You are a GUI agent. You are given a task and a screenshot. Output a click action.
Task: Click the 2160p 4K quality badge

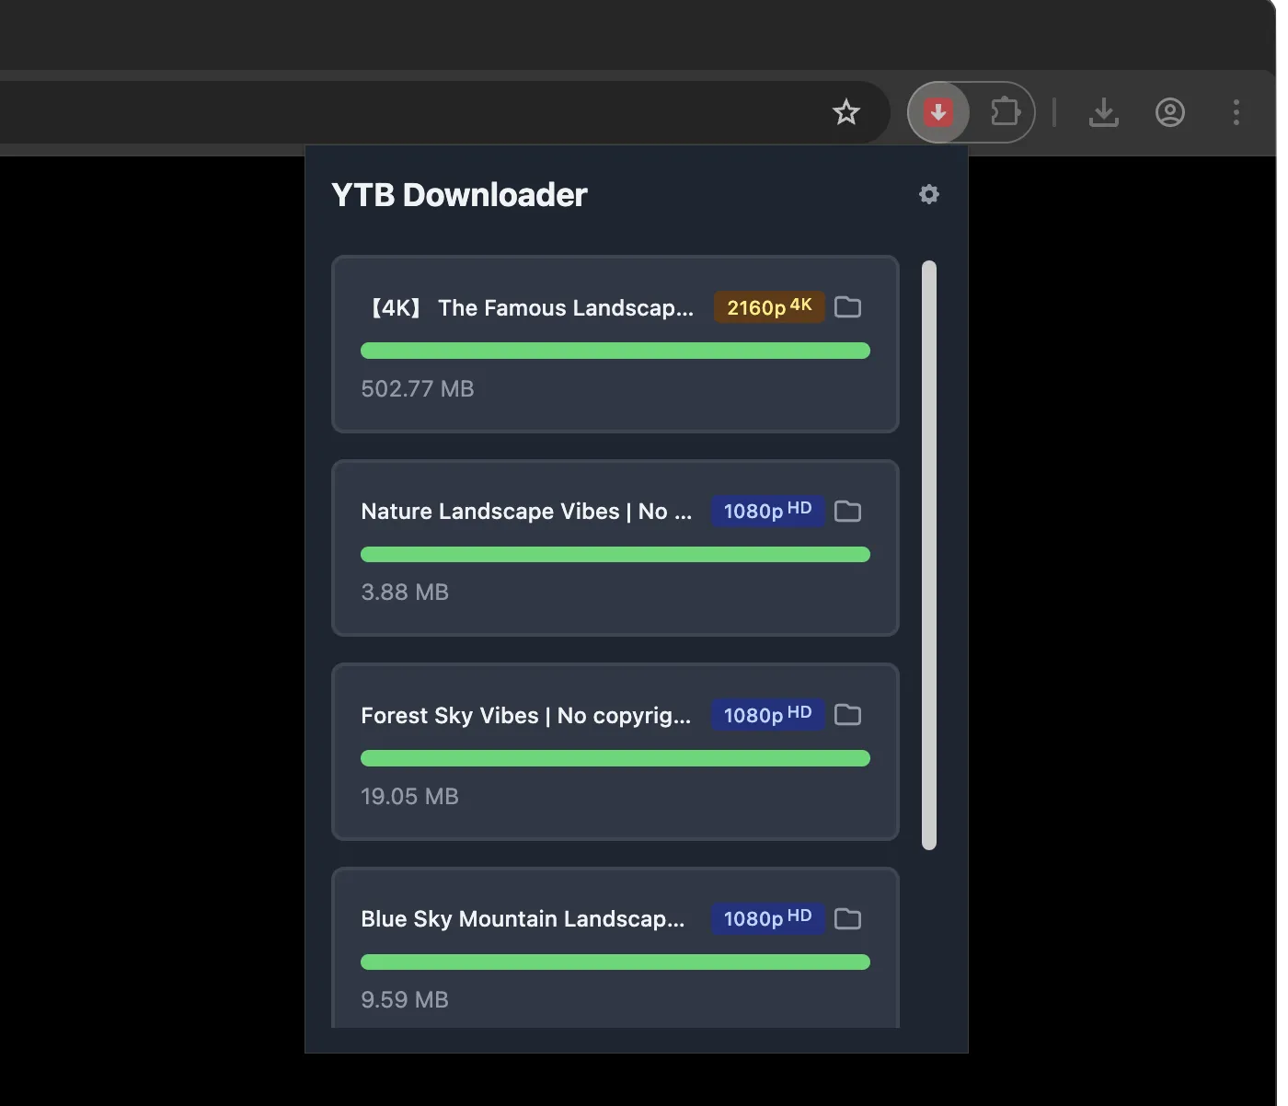[x=769, y=307]
